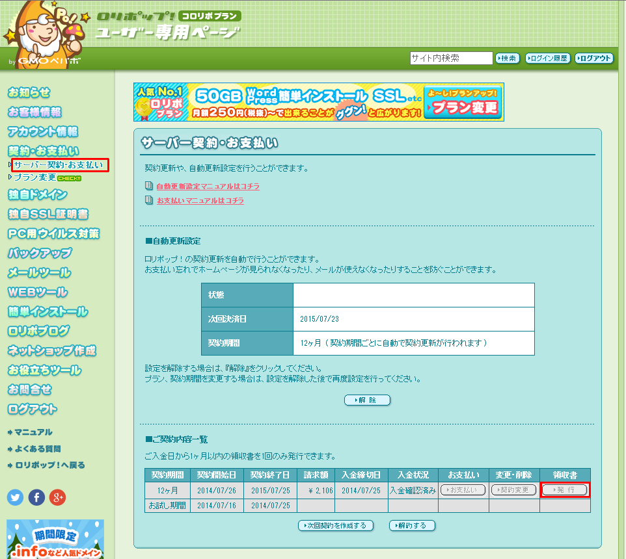Click the info domain promotional banner
Viewport: 626px width, 559px height.
coord(55,539)
